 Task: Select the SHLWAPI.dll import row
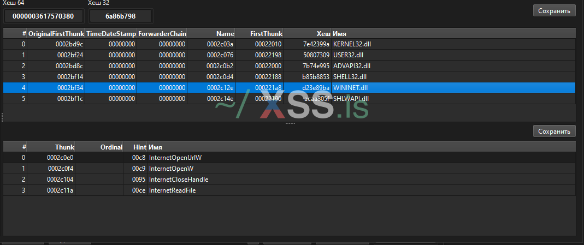tap(290, 99)
